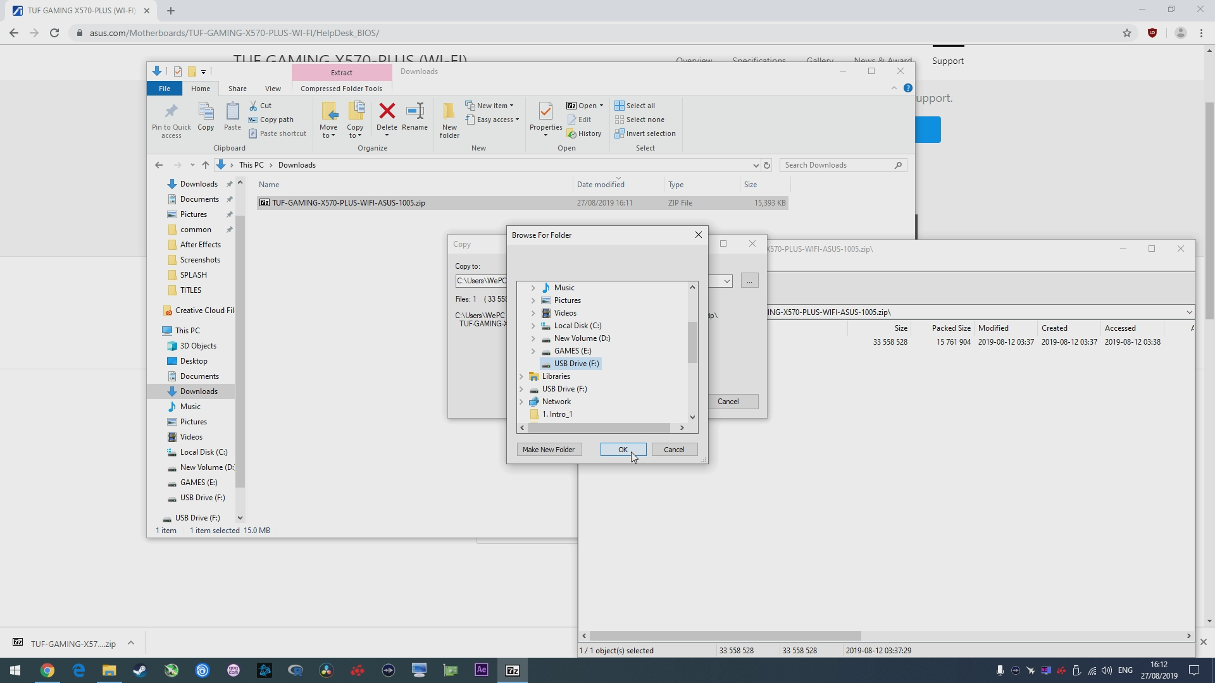The width and height of the screenshot is (1215, 683).
Task: Click the Search Downloads field
Action: (x=843, y=165)
